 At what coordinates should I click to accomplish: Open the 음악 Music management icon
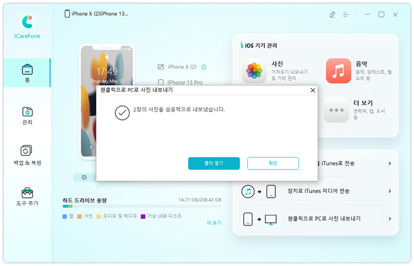(338, 71)
